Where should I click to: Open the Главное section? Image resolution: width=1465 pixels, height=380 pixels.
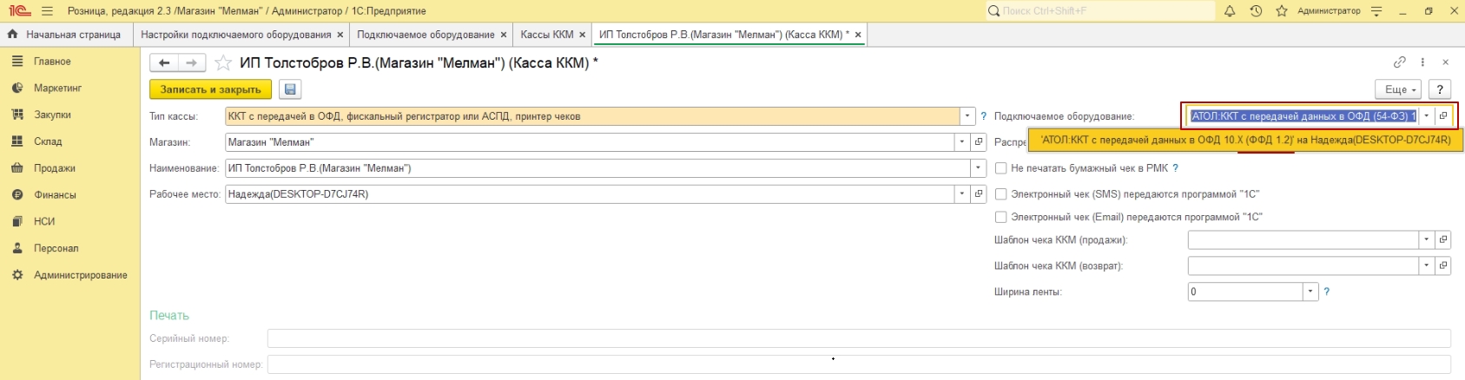(52, 62)
